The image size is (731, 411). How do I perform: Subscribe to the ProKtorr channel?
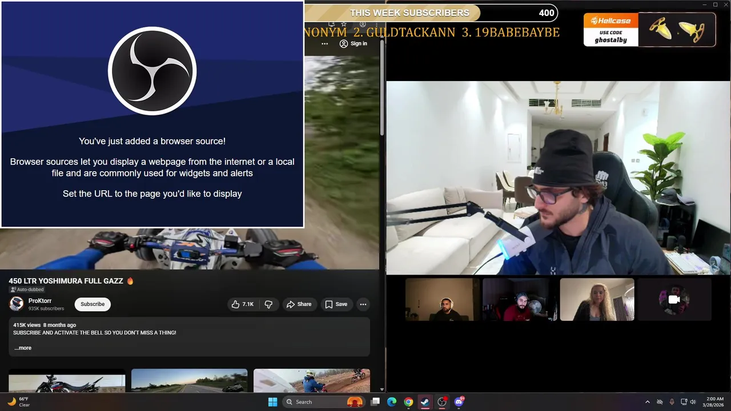93,304
